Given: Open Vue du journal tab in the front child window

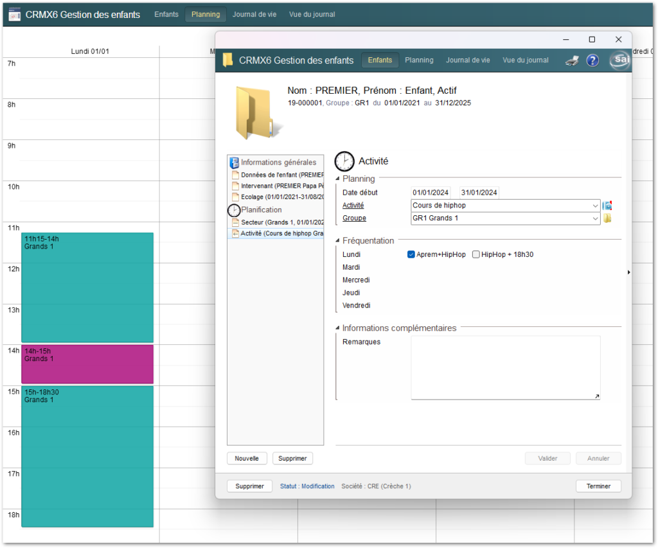Looking at the screenshot, I should click(x=526, y=60).
